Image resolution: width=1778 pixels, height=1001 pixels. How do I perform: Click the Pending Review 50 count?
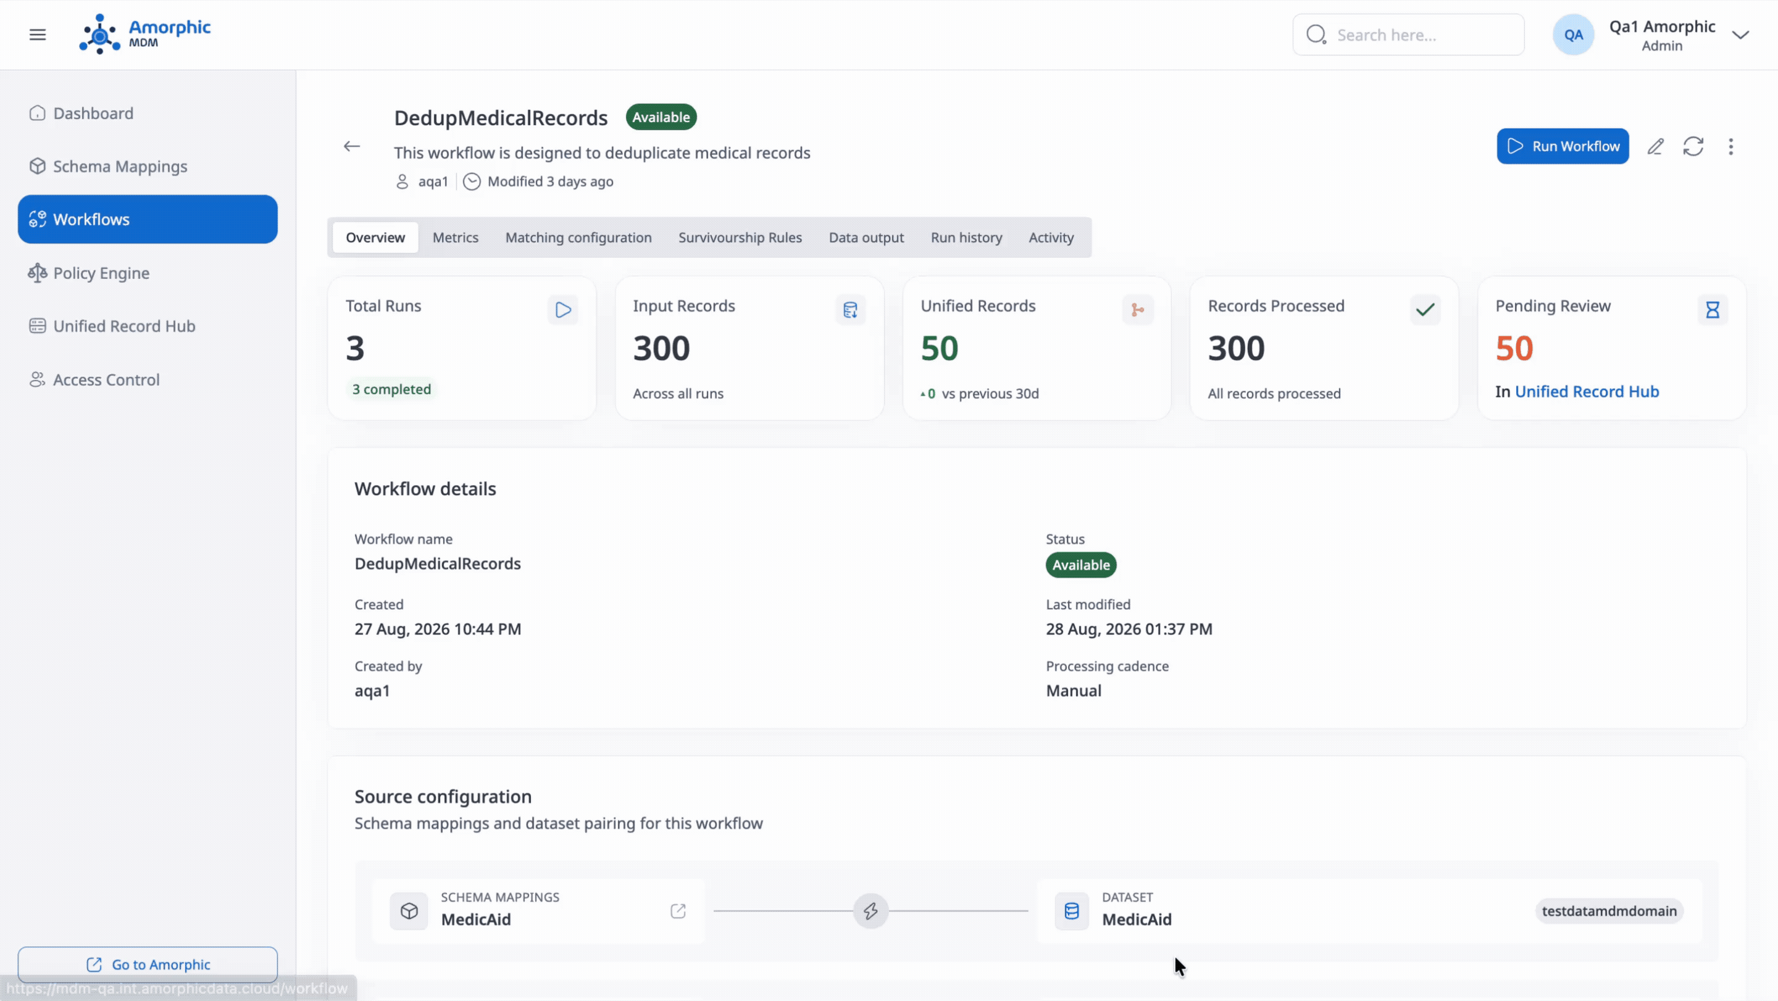coord(1514,349)
